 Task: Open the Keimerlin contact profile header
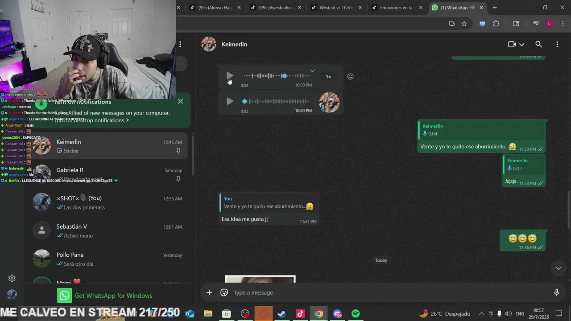pos(234,44)
